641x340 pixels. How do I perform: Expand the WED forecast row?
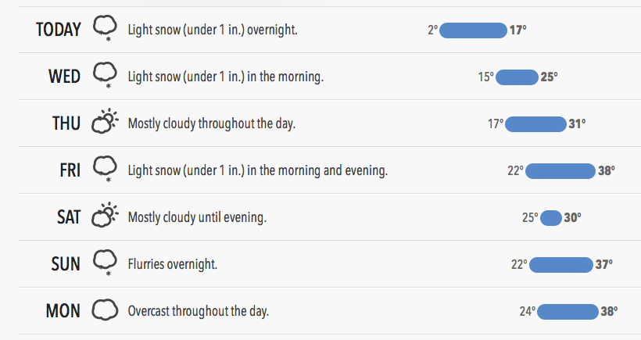[x=330, y=77]
